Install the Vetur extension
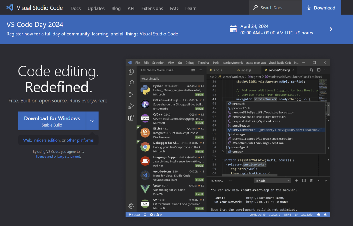Image resolution: width=353 pixels, height=226 pixels. 199,194
